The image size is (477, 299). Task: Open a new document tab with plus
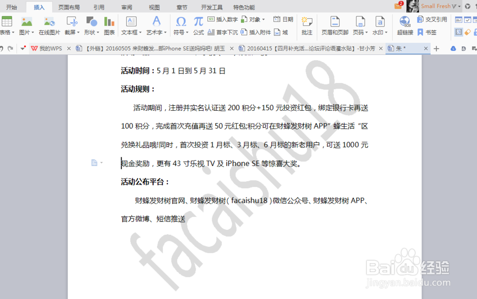click(x=436, y=48)
